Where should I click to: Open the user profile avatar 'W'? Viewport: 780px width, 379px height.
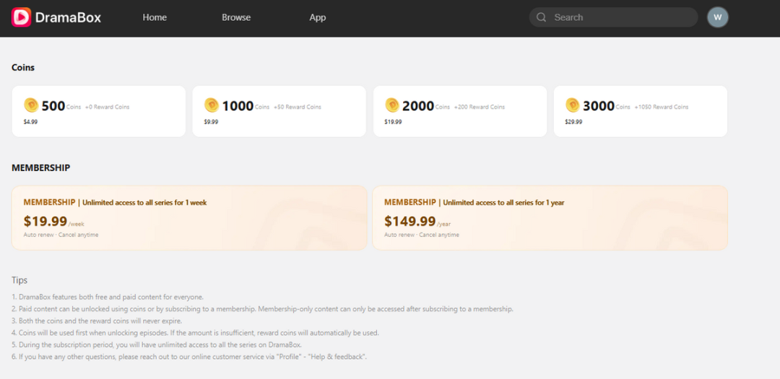717,17
